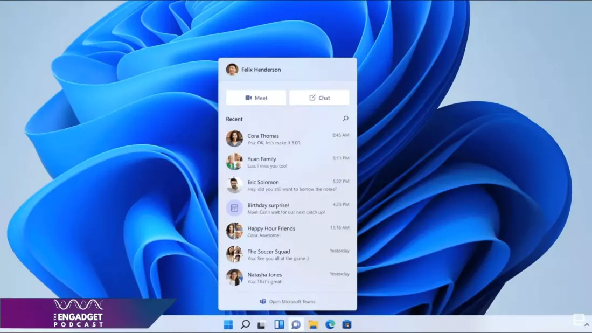The width and height of the screenshot is (592, 333).
Task: Click Felix Henderson's profile picture
Action: [232, 70]
